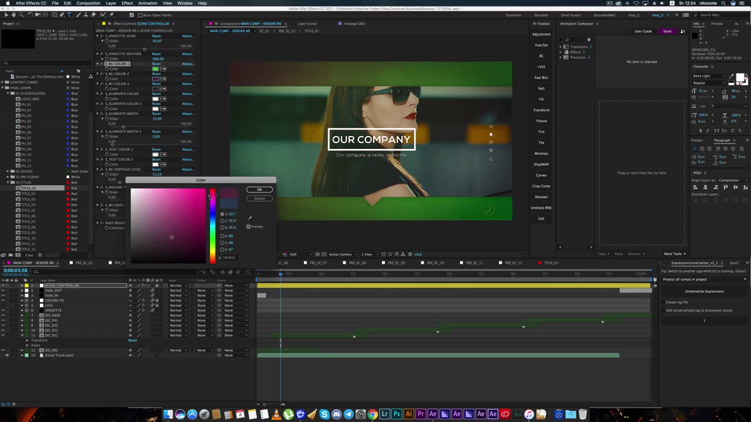Align paragraph text left
The width and height of the screenshot is (751, 422).
(x=695, y=148)
